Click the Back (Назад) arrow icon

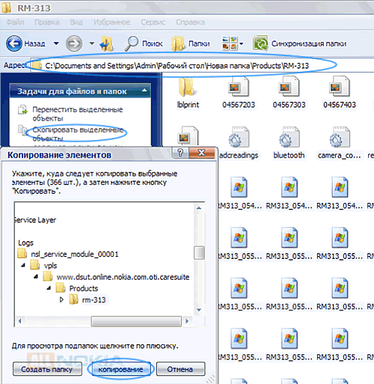click(x=14, y=43)
